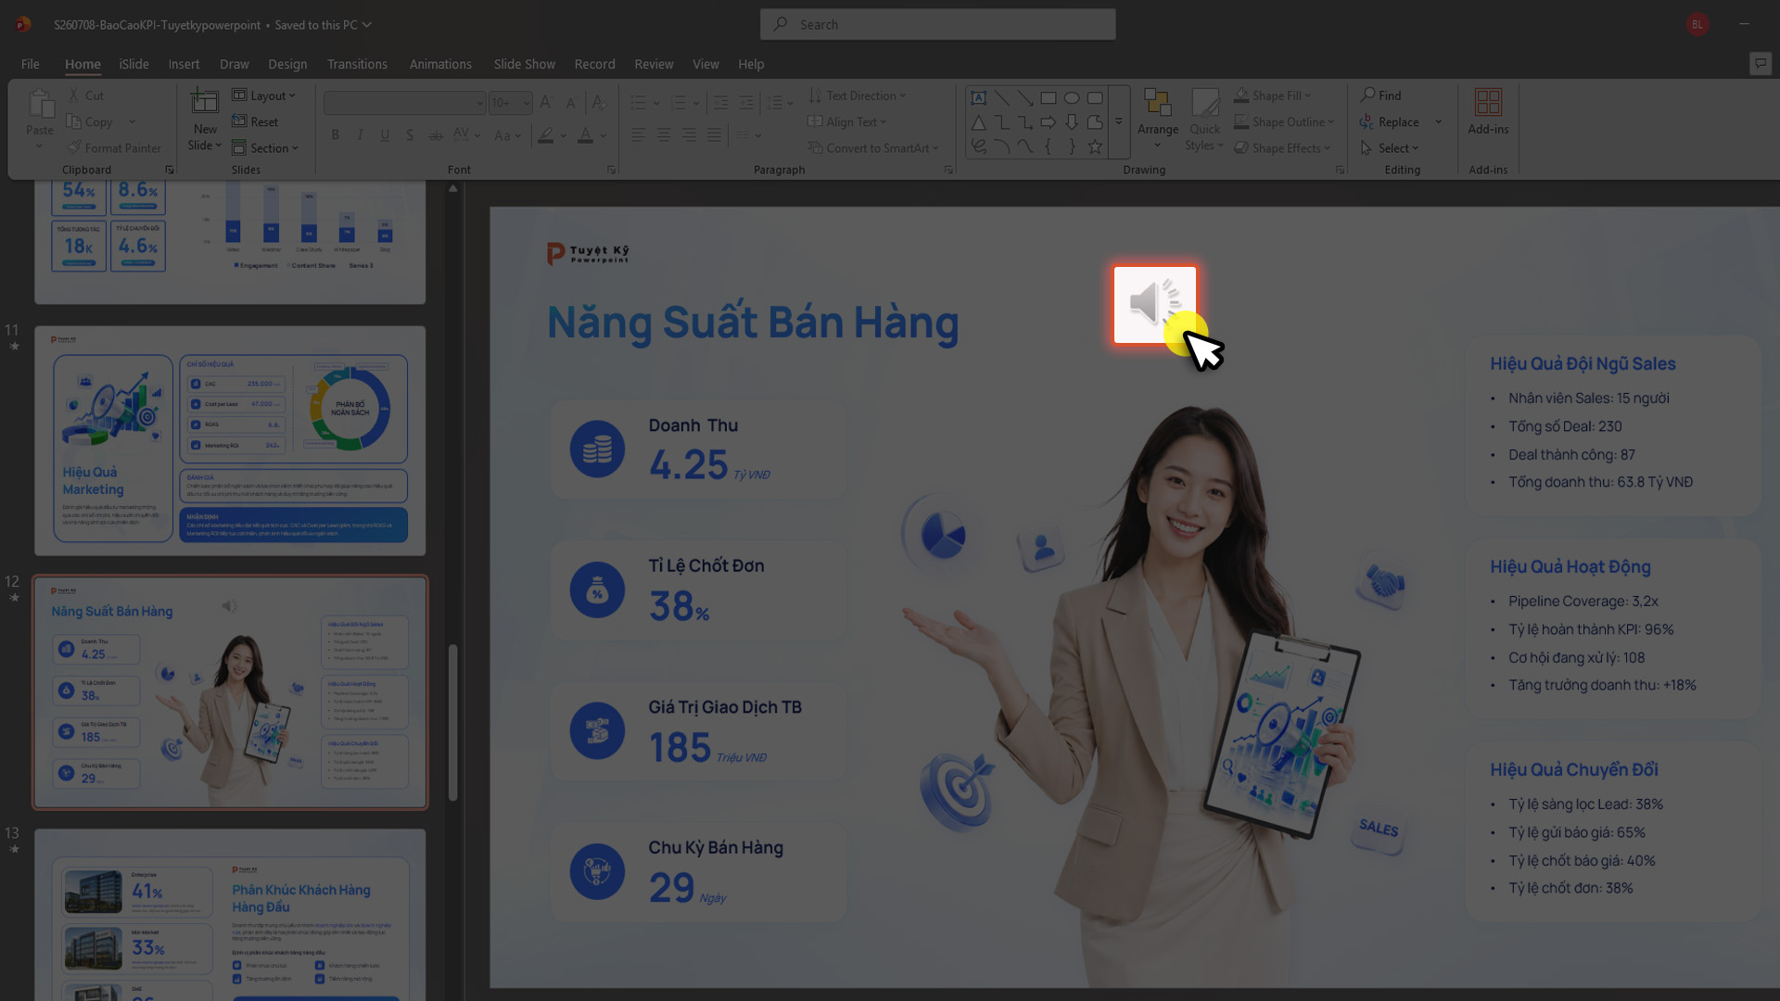The image size is (1780, 1001).
Task: Switch to the Transitions tab
Action: click(357, 64)
